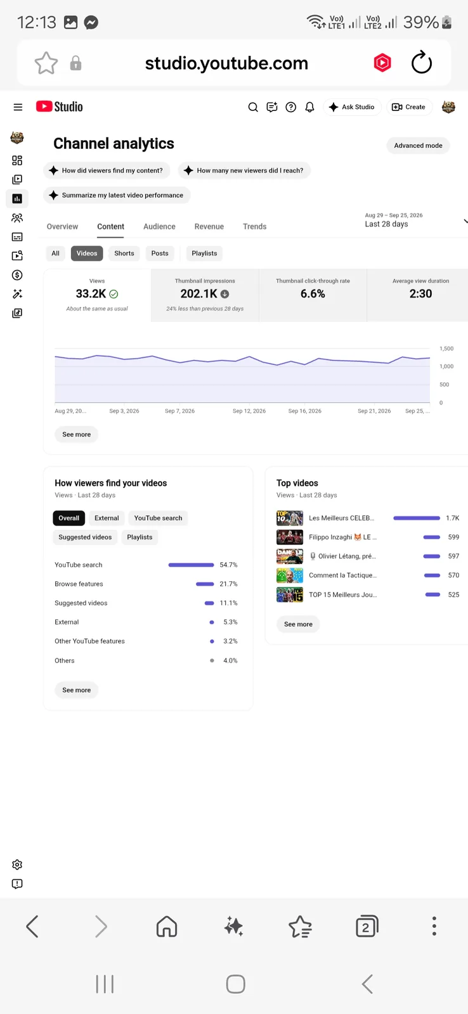The width and height of the screenshot is (468, 1014).
Task: Open Les Meilleurs CELEB video thumbnail
Action: tap(290, 518)
